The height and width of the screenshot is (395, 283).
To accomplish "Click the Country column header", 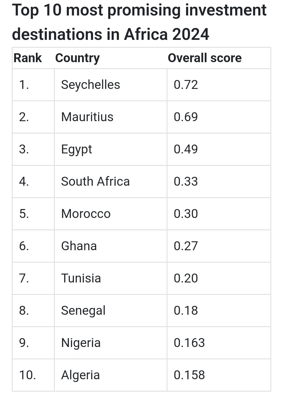I will coord(78,58).
